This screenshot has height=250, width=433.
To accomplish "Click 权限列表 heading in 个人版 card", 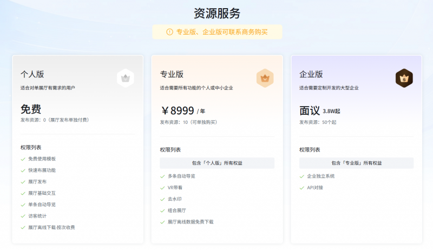I will pos(31,148).
